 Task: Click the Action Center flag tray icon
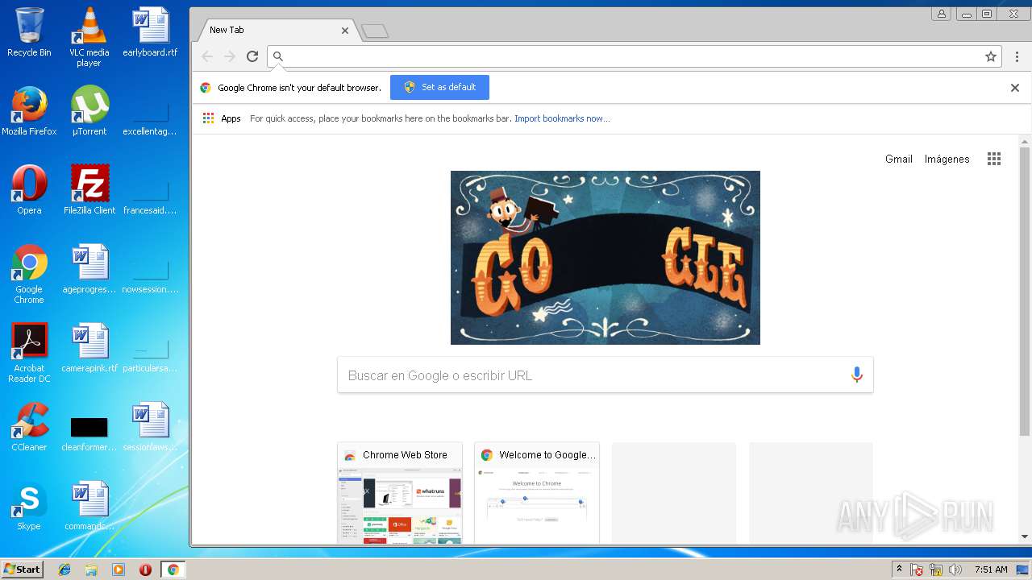[x=917, y=570]
